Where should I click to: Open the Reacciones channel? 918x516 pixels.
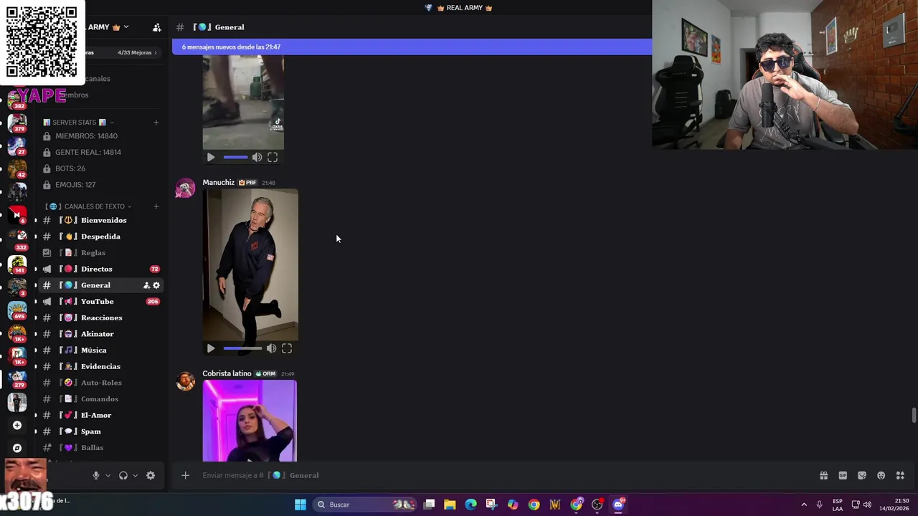99,317
